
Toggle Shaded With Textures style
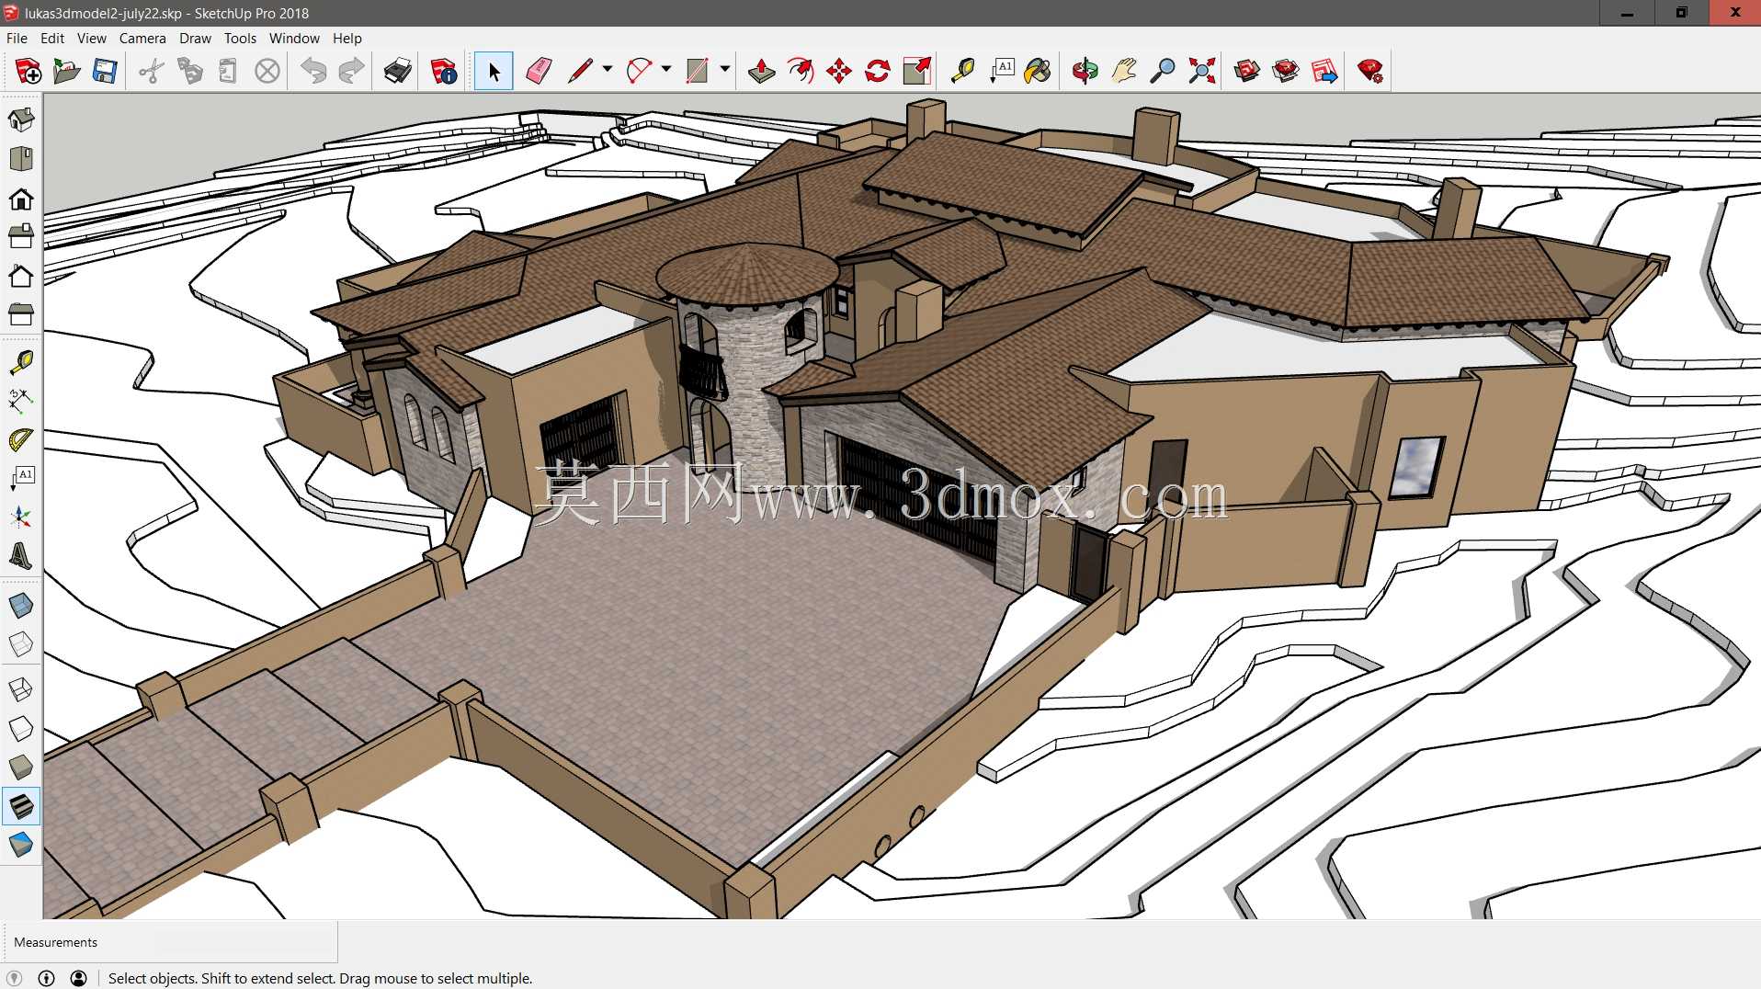(21, 806)
